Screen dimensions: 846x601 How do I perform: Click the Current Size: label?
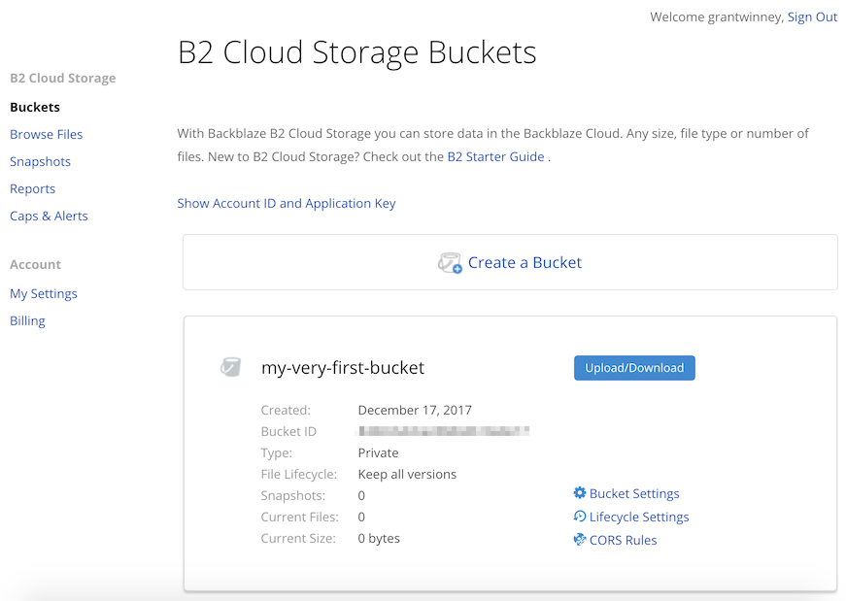(298, 539)
